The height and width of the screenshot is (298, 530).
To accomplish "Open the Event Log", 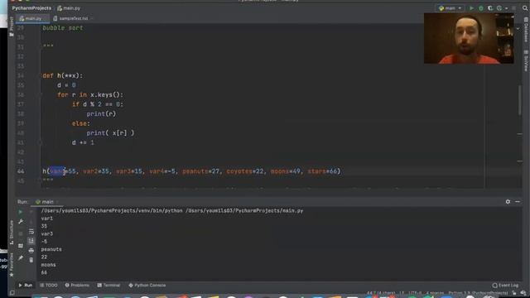I will coord(505,285).
